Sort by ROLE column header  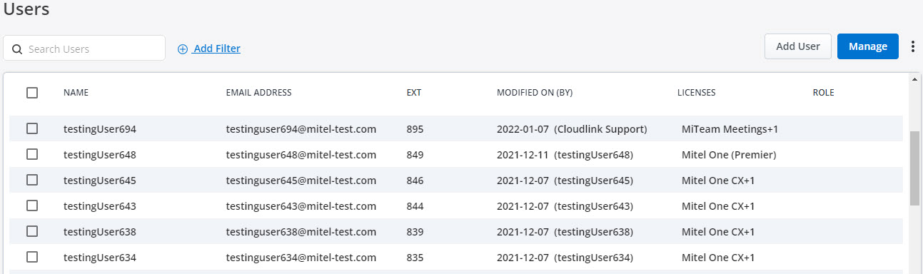[823, 93]
